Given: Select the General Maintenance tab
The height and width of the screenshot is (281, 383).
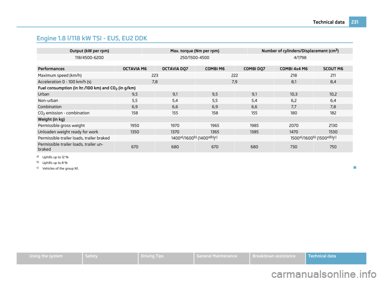Looking at the screenshot, I should [x=222, y=258].
